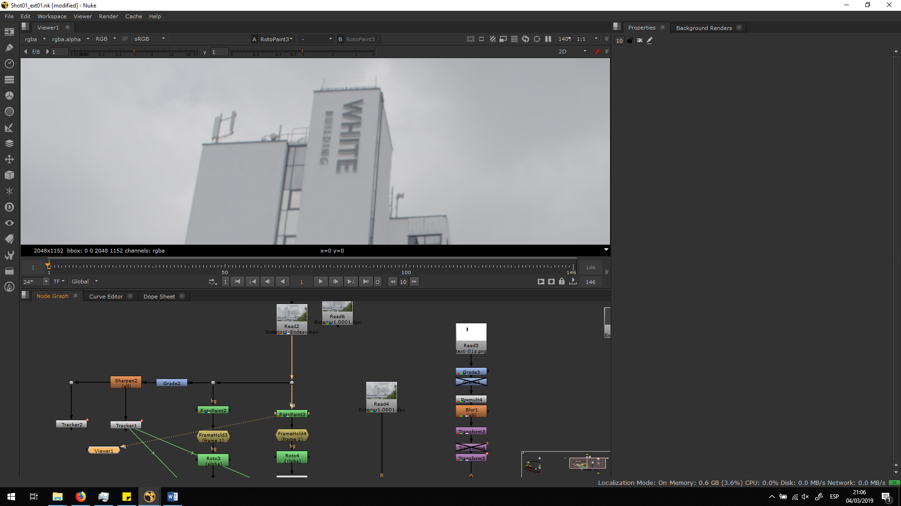Open the 3D nodes cube icon
The image size is (901, 506).
point(9,175)
